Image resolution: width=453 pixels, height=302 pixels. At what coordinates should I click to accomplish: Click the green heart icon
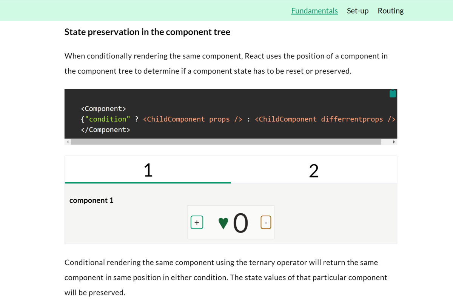click(x=223, y=223)
